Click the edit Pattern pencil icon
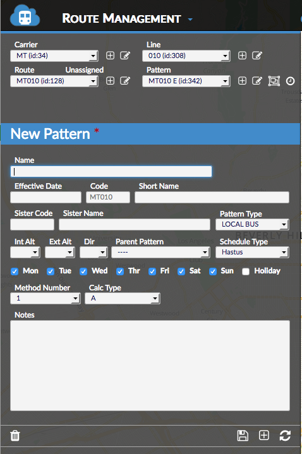 click(x=257, y=80)
